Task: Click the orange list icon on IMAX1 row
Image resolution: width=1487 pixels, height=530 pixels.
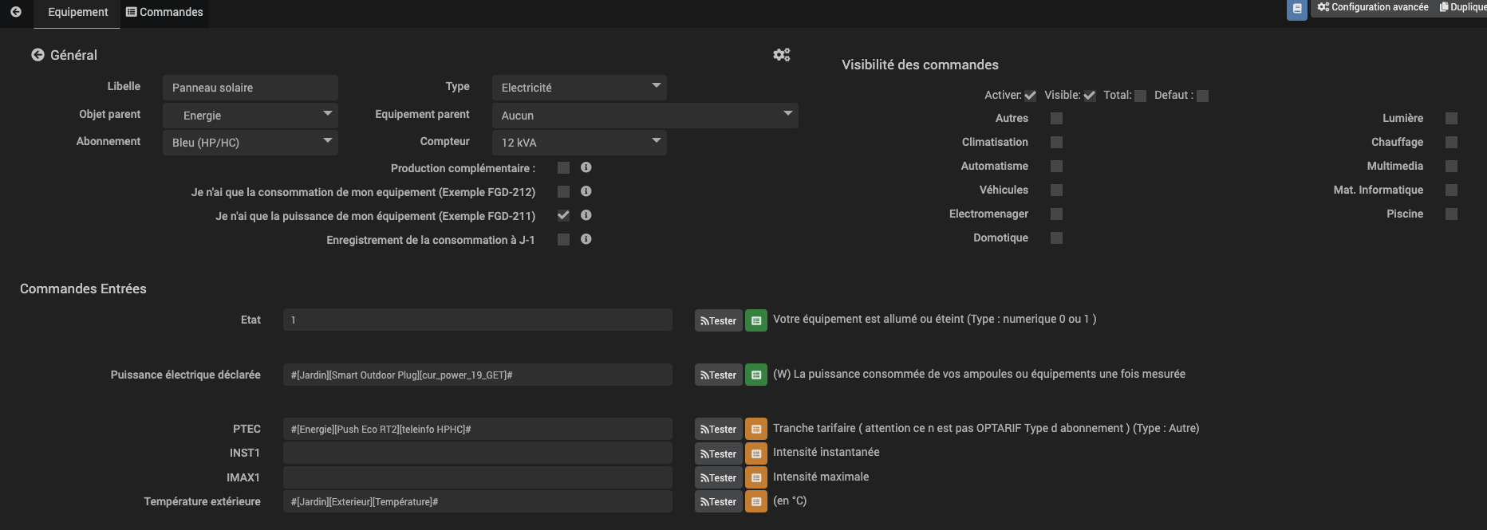Action: tap(755, 477)
